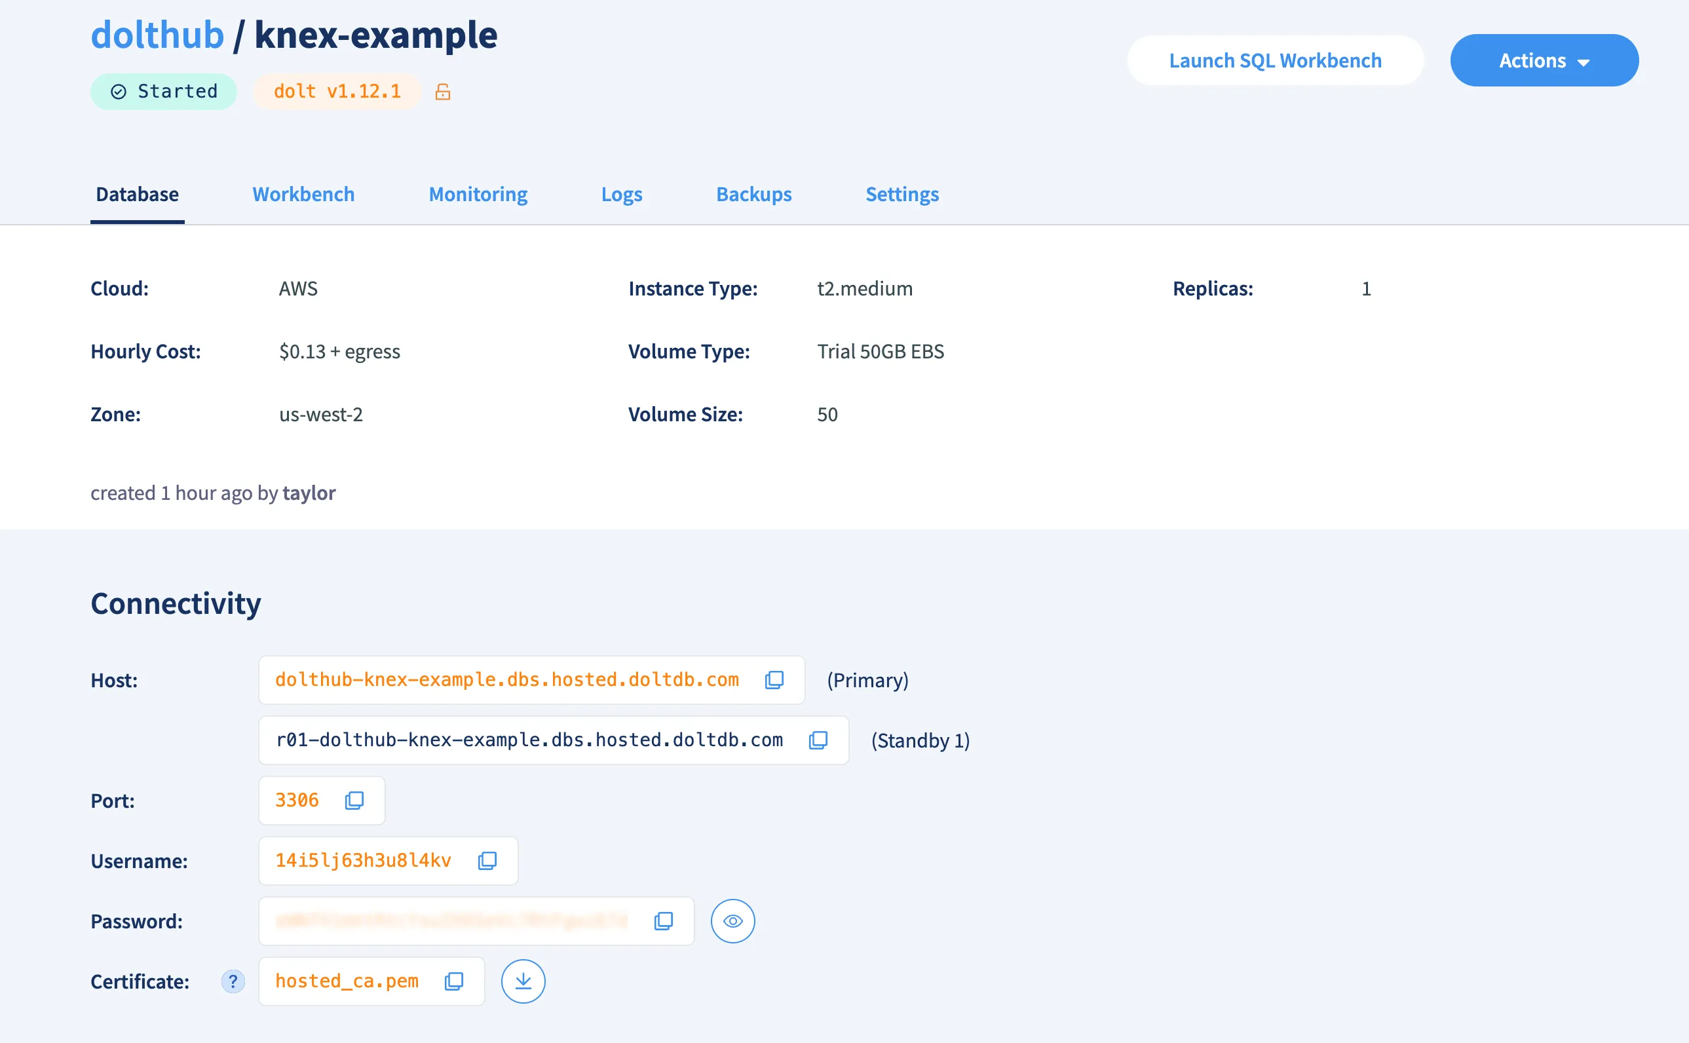Open the dolthub owner link
Viewport: 1689px width, 1043px height.
coord(157,35)
